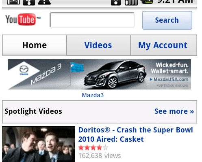202x162 pixels.
Task: Click the 162,638 views text
Action: pyautogui.click(x=100, y=156)
